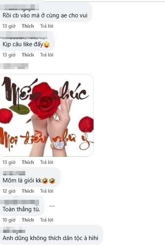The image size is (165, 246).
Task: Like the "Rồi cb vào mà ở cùng" comment
Action: point(28,26)
